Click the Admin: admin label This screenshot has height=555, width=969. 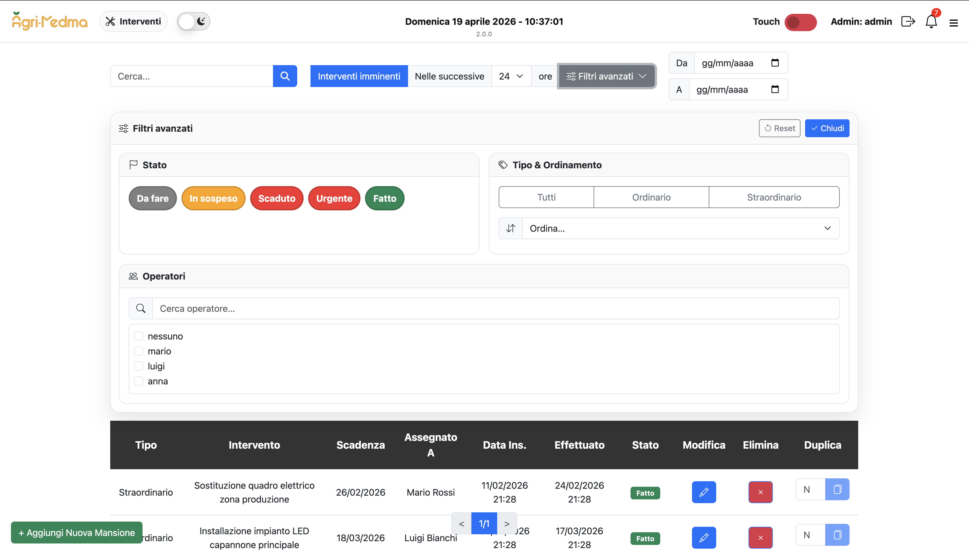pyautogui.click(x=861, y=21)
